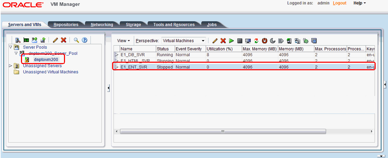
Task: Click the utilization value 8 for E1_DB_SVR
Action: pos(208,55)
